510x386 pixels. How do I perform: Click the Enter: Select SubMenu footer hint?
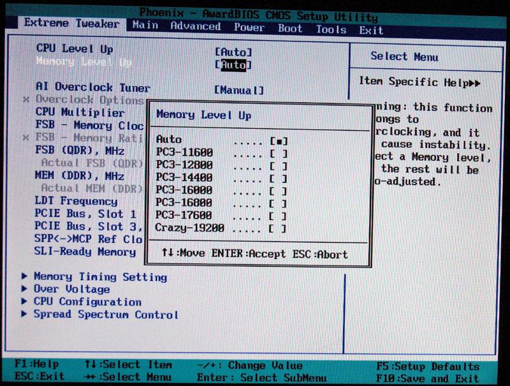point(262,378)
